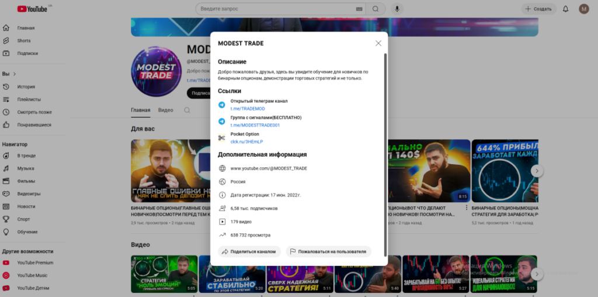598x297 pixels.
Task: Click the MODEST TRADE channel avatar
Action: (156, 71)
